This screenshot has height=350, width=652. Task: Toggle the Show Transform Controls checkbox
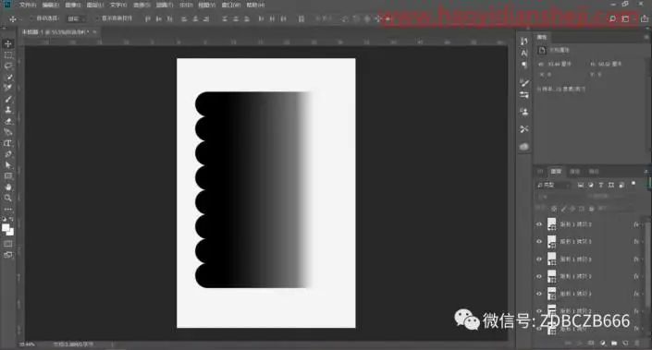pyautogui.click(x=96, y=18)
